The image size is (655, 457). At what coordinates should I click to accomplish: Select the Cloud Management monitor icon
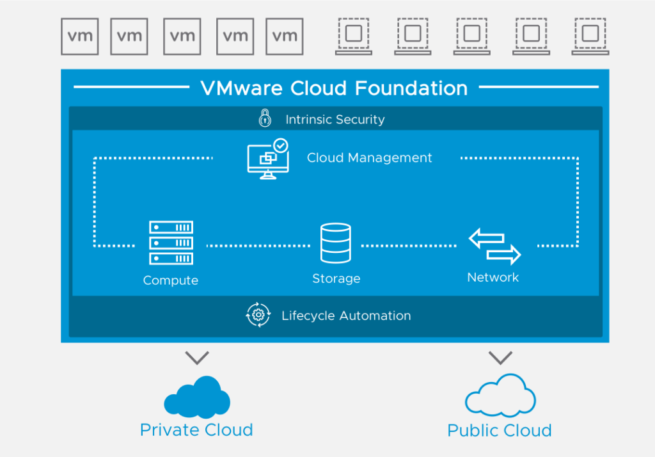tap(267, 160)
